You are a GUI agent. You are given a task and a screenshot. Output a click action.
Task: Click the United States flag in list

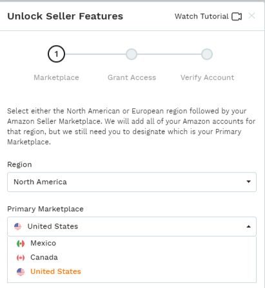tap(21, 272)
